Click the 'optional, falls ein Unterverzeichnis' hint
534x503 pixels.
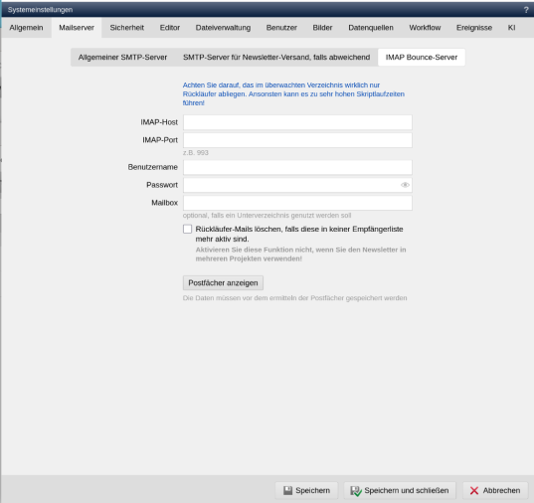tap(267, 216)
